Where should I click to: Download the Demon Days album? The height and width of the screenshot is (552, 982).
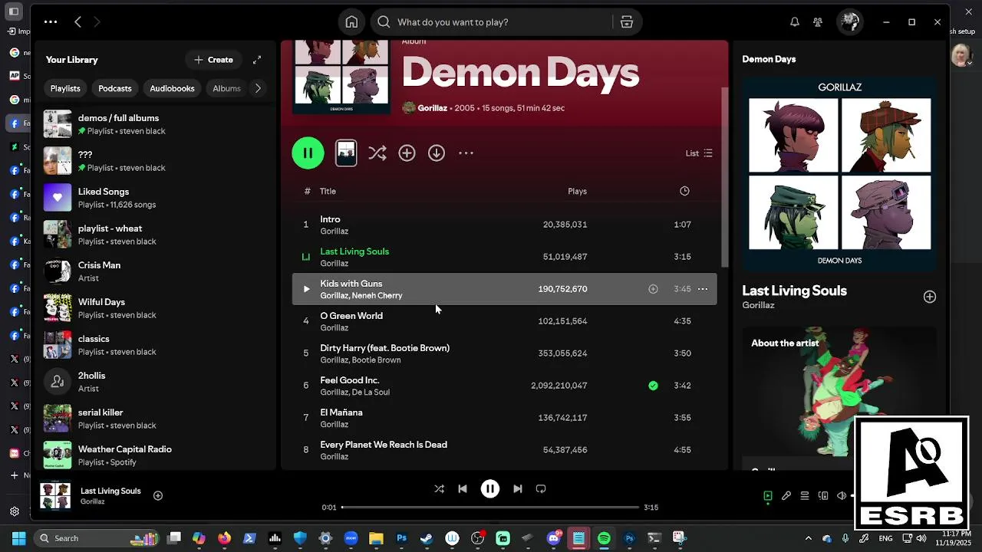(x=437, y=153)
